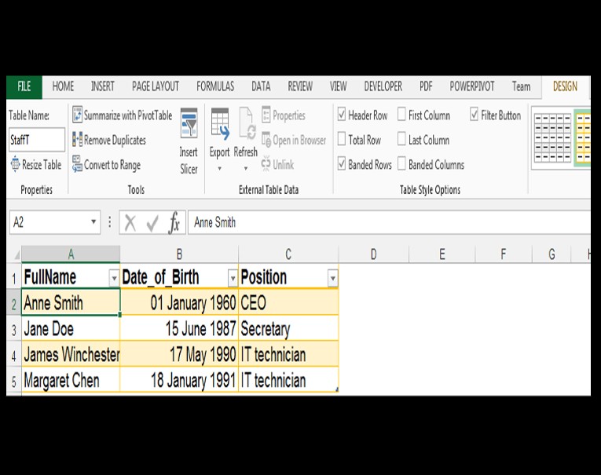This screenshot has height=475, width=601.
Task: Switch to REVIEW tab
Action: [x=300, y=86]
